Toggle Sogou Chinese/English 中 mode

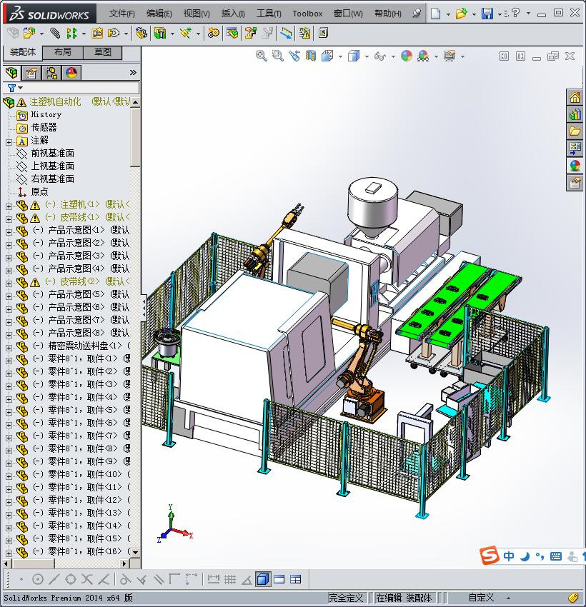[509, 556]
